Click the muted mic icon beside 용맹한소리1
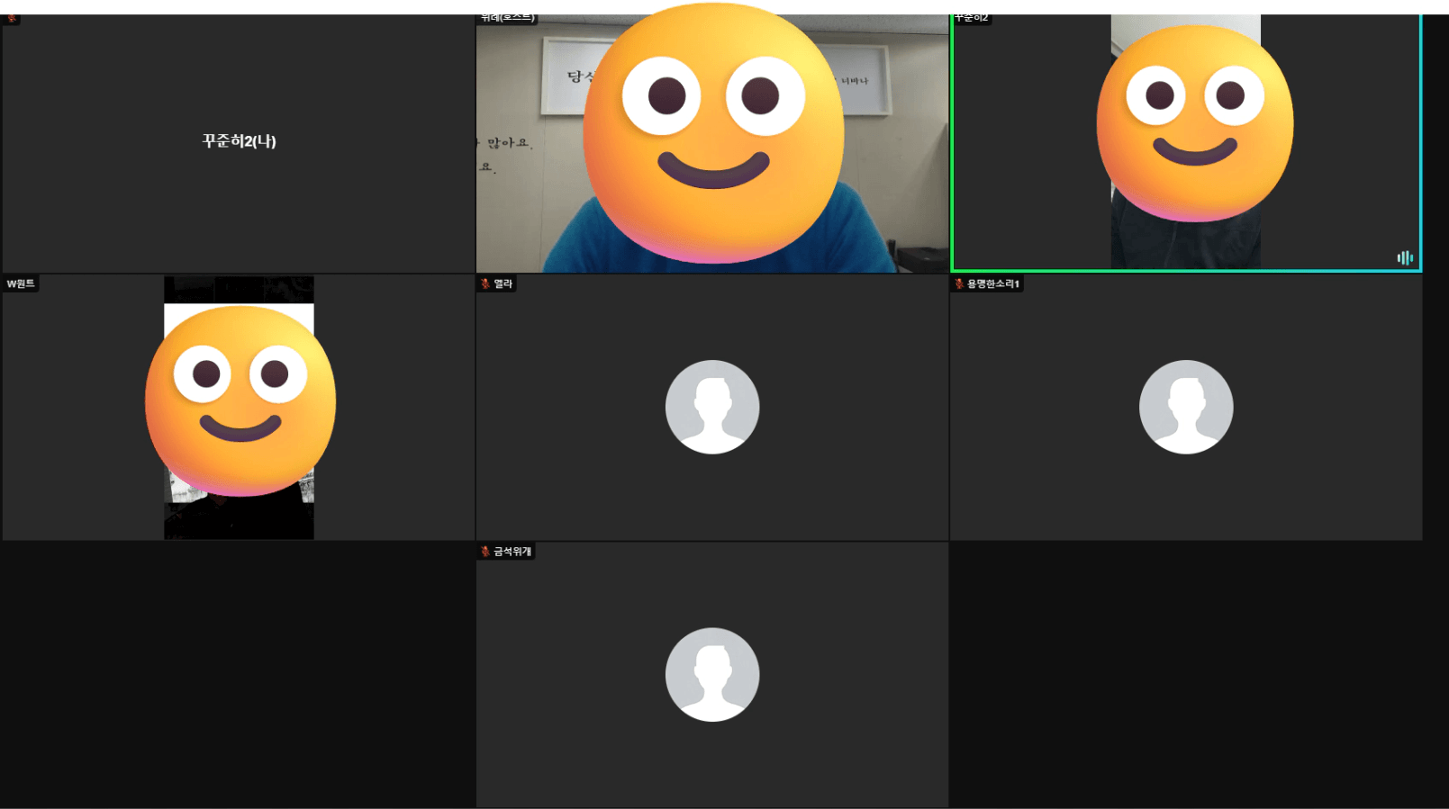The width and height of the screenshot is (1449, 809). pos(959,284)
